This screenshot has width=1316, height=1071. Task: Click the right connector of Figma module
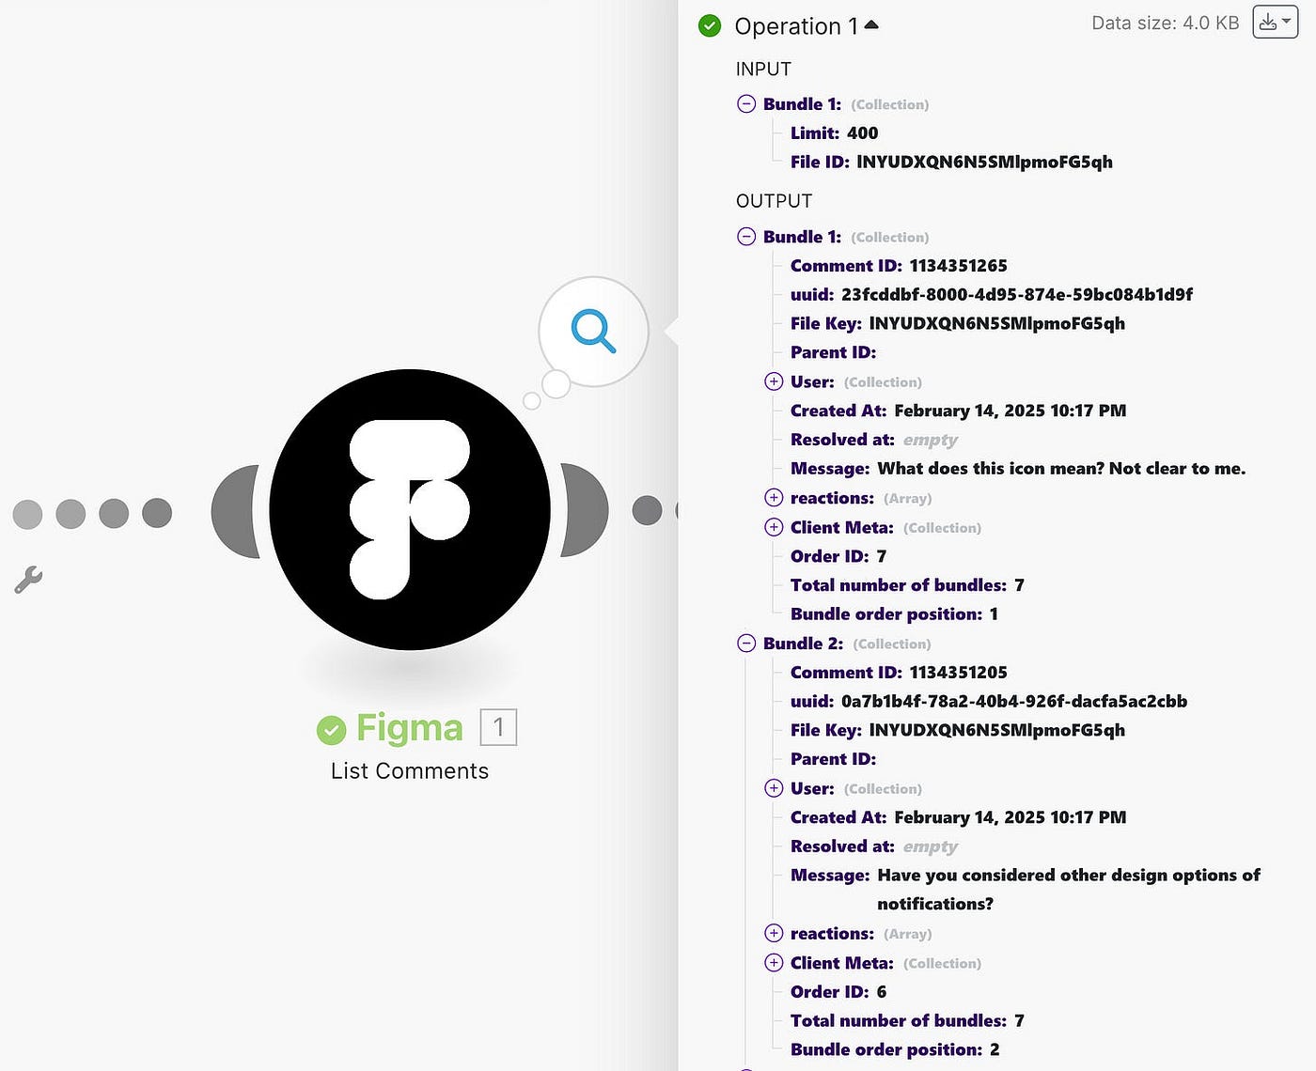[x=584, y=510]
